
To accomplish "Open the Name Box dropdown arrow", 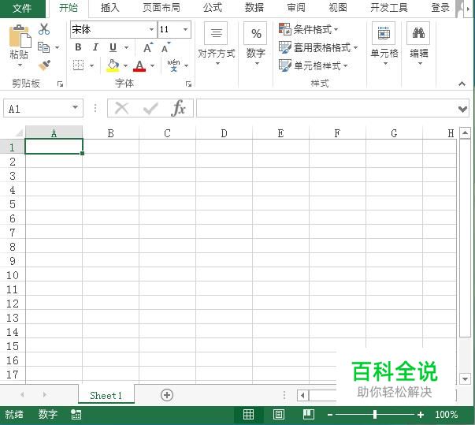I will pyautogui.click(x=75, y=108).
